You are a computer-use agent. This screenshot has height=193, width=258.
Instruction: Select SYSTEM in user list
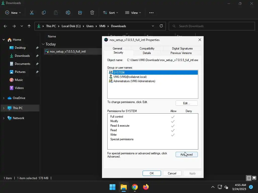point(153,73)
